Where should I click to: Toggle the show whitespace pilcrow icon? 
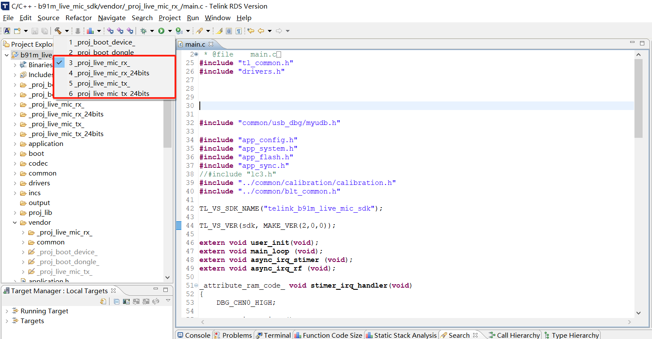click(x=238, y=31)
